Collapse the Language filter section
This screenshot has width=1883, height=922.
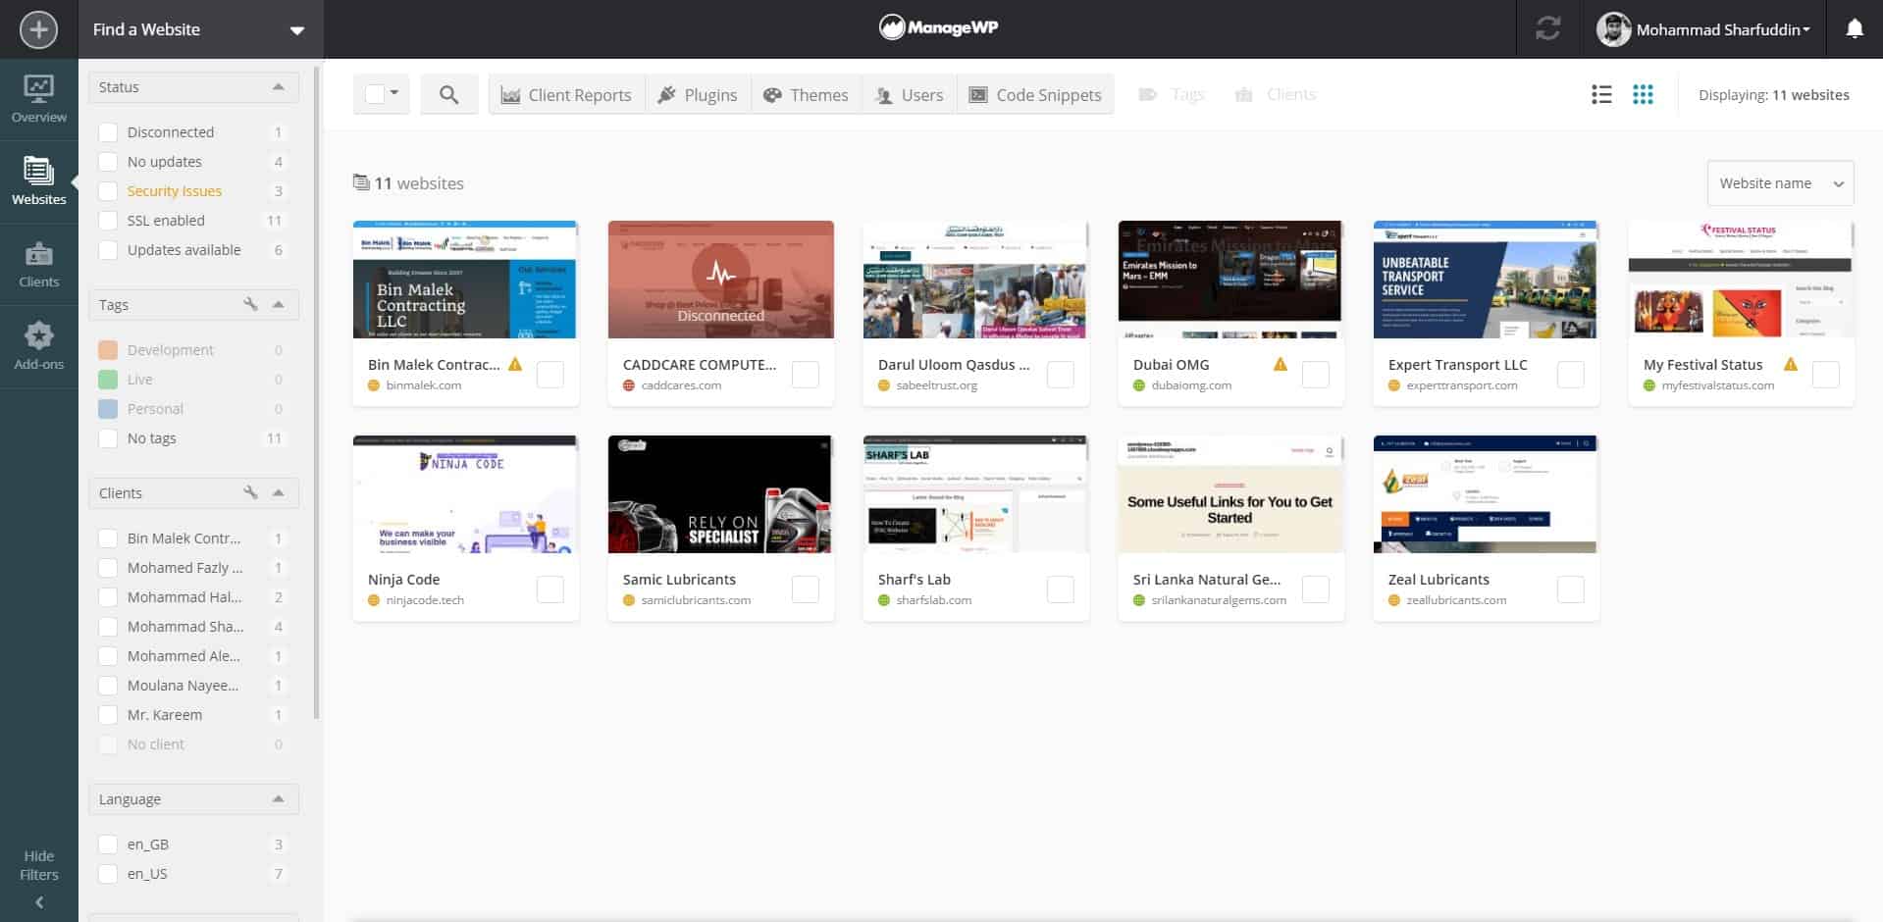tap(279, 798)
